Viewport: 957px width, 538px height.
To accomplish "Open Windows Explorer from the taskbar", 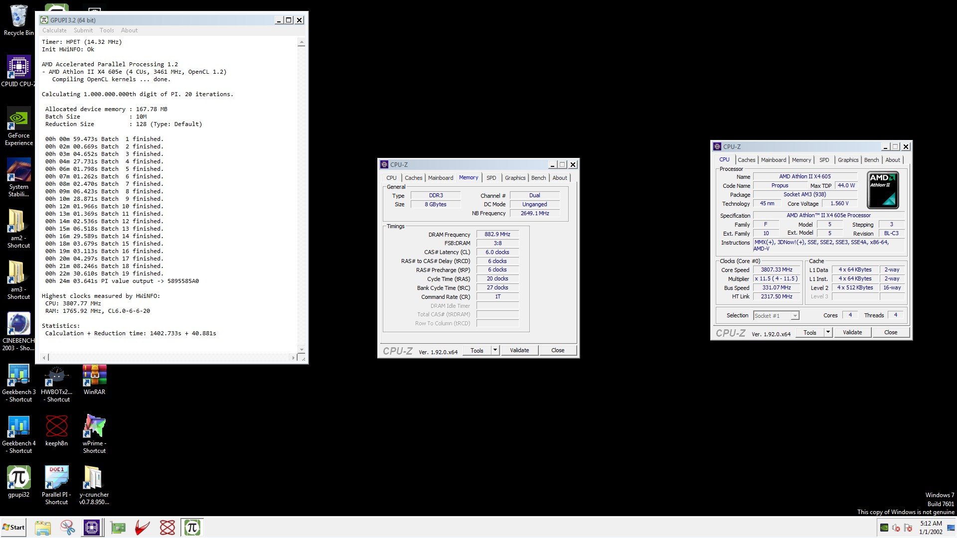I will [x=43, y=528].
